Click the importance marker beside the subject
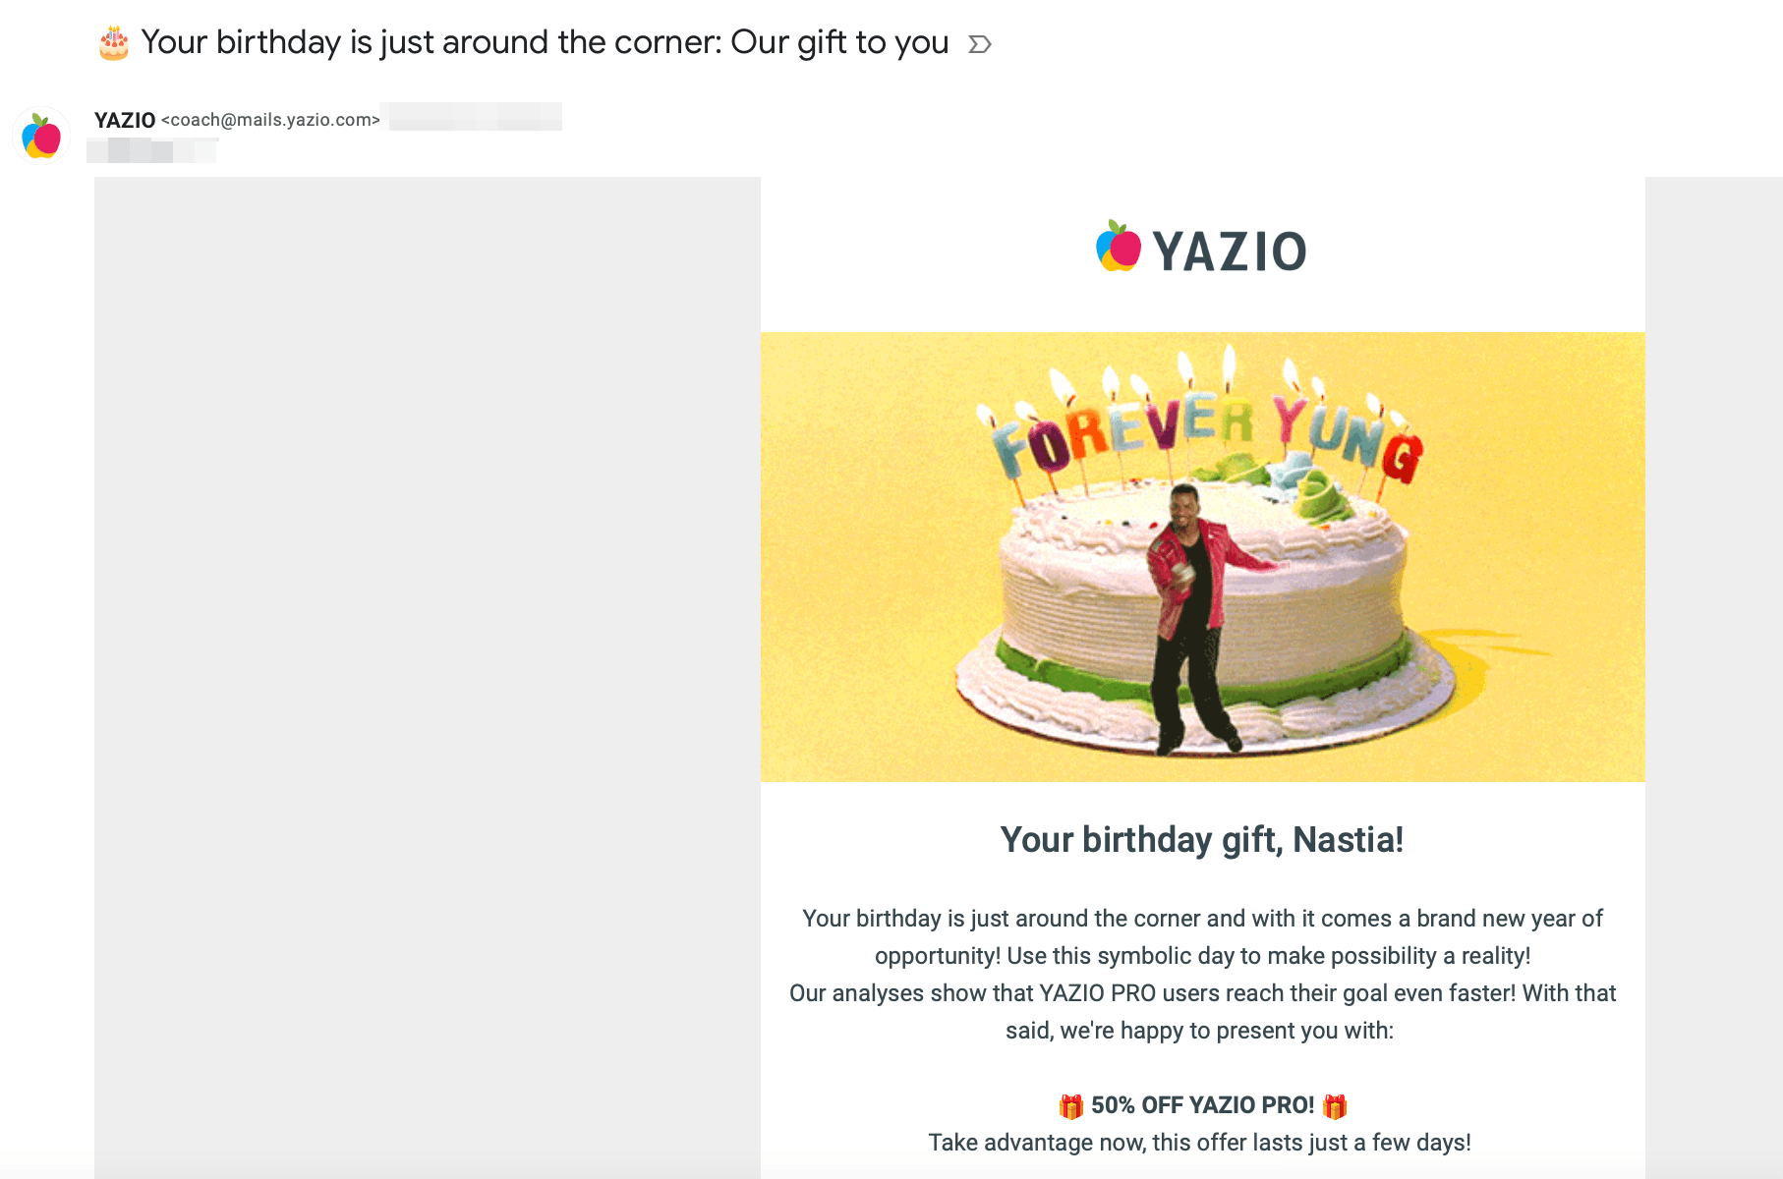1783x1179 pixels. (979, 44)
